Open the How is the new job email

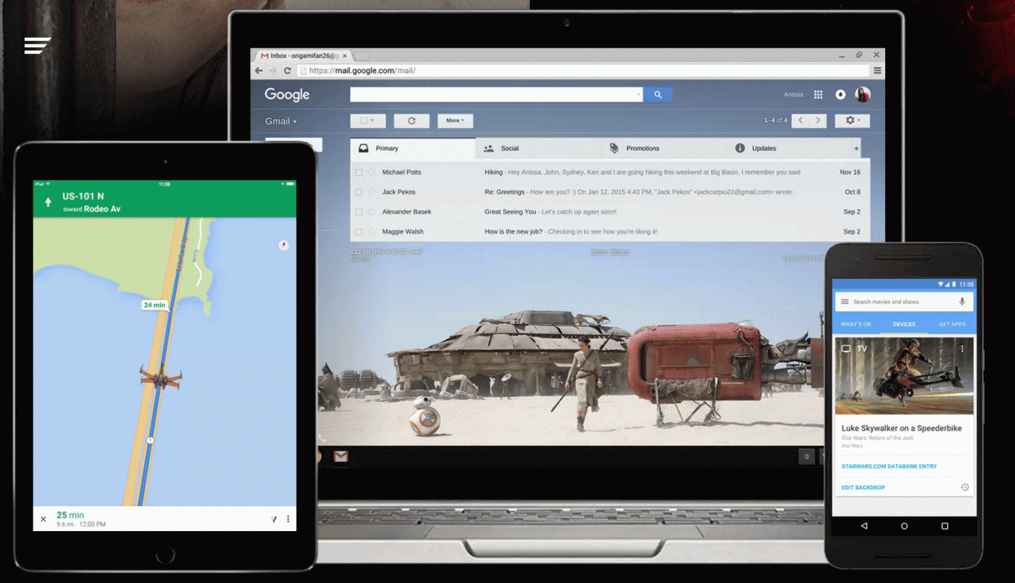[610, 231]
